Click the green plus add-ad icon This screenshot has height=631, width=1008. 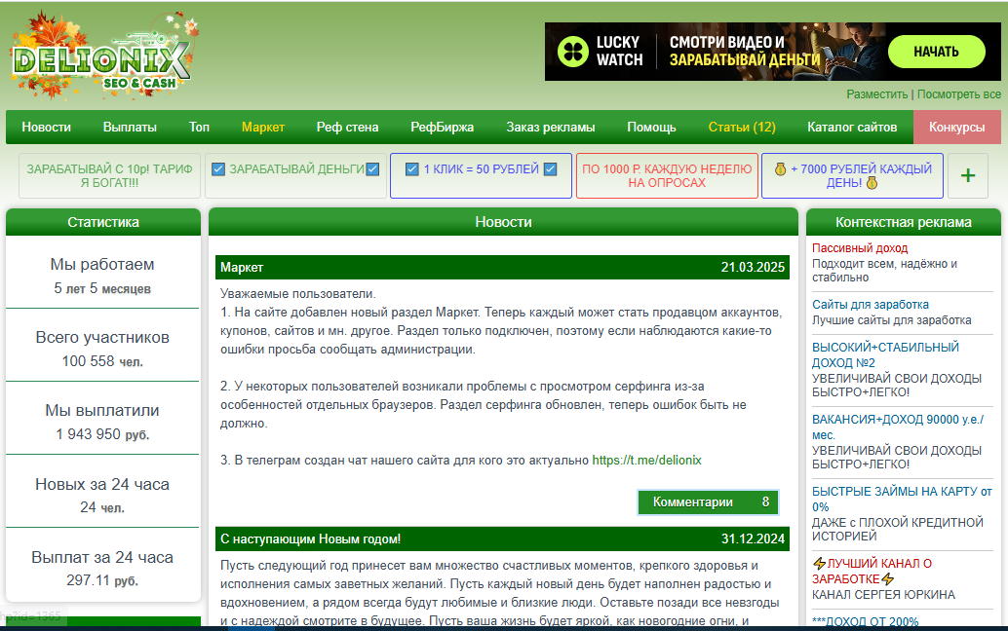click(x=967, y=175)
